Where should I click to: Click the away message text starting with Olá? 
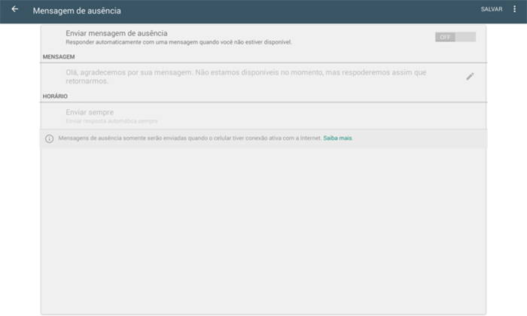[x=247, y=76]
